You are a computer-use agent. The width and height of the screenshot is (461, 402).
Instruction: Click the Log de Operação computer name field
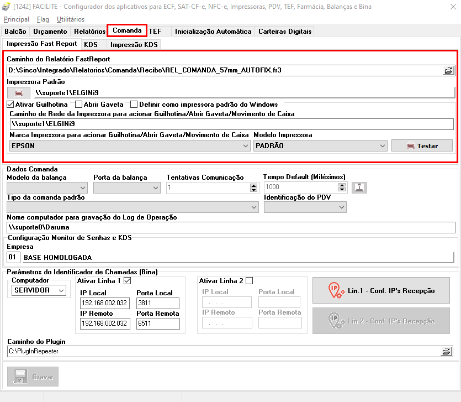pyautogui.click(x=231, y=227)
